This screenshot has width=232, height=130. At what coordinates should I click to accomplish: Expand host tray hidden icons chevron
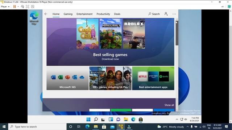(x=188, y=127)
